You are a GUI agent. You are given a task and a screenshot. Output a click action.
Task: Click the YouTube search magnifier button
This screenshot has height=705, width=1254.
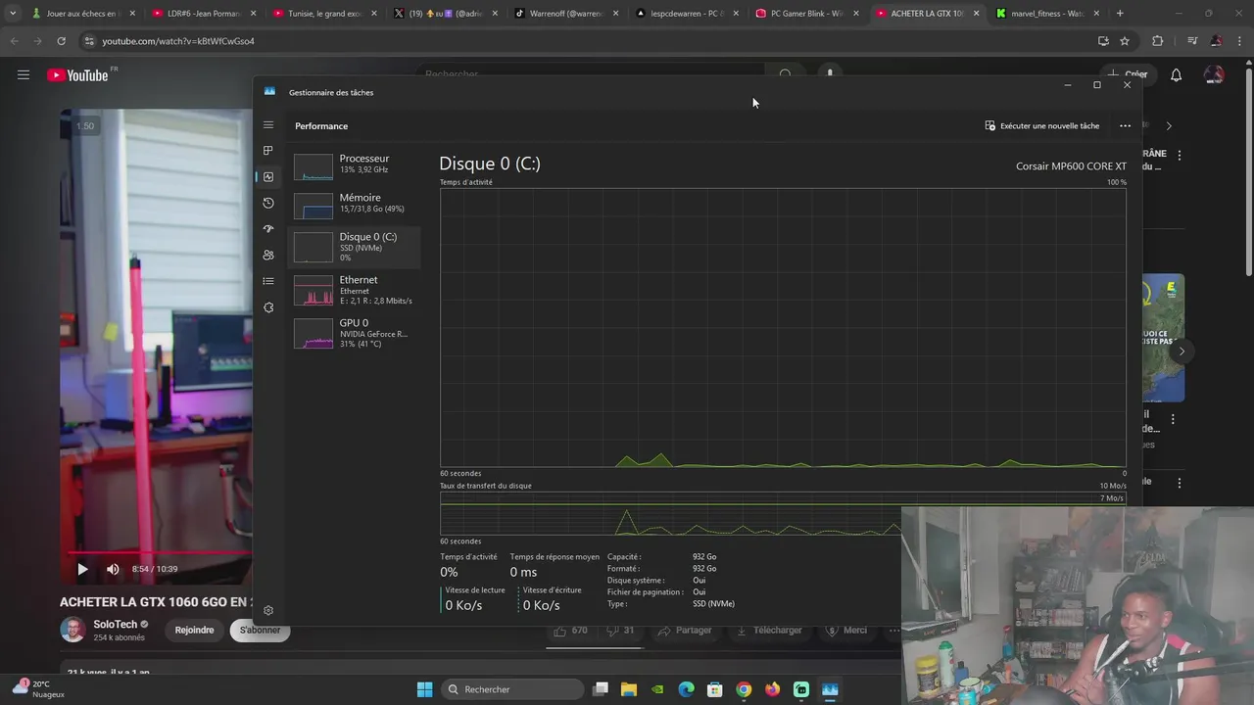coord(785,74)
